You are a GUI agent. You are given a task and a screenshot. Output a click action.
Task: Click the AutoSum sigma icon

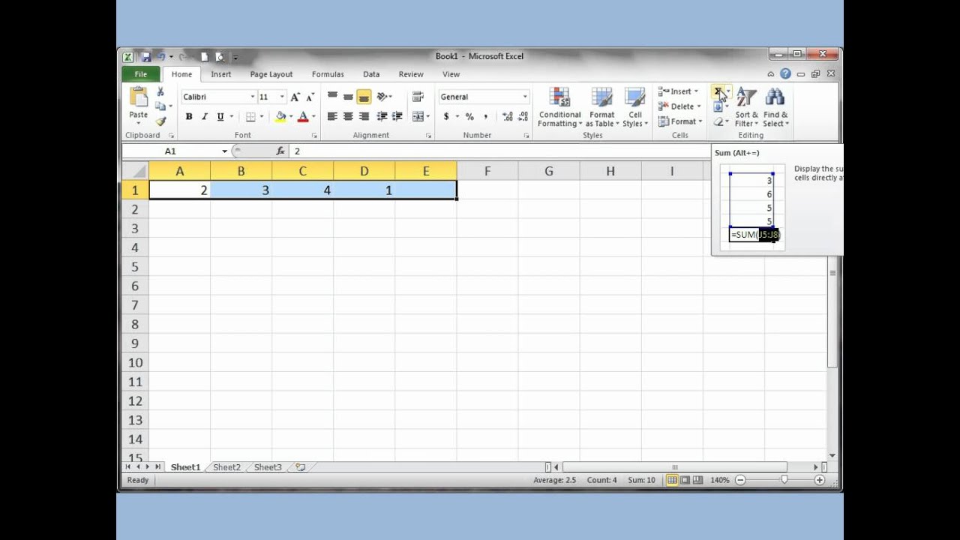click(x=718, y=91)
